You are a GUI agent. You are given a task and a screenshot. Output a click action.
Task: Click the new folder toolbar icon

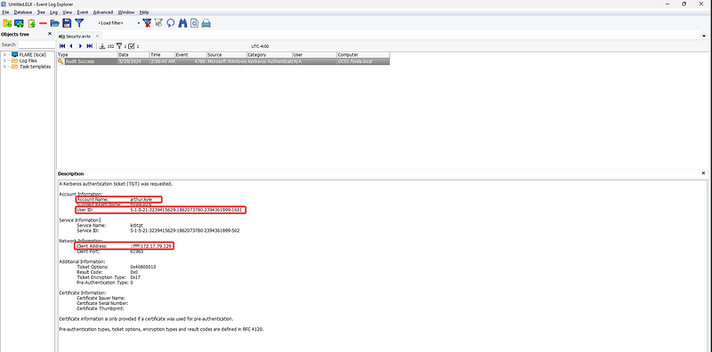(x=7, y=23)
